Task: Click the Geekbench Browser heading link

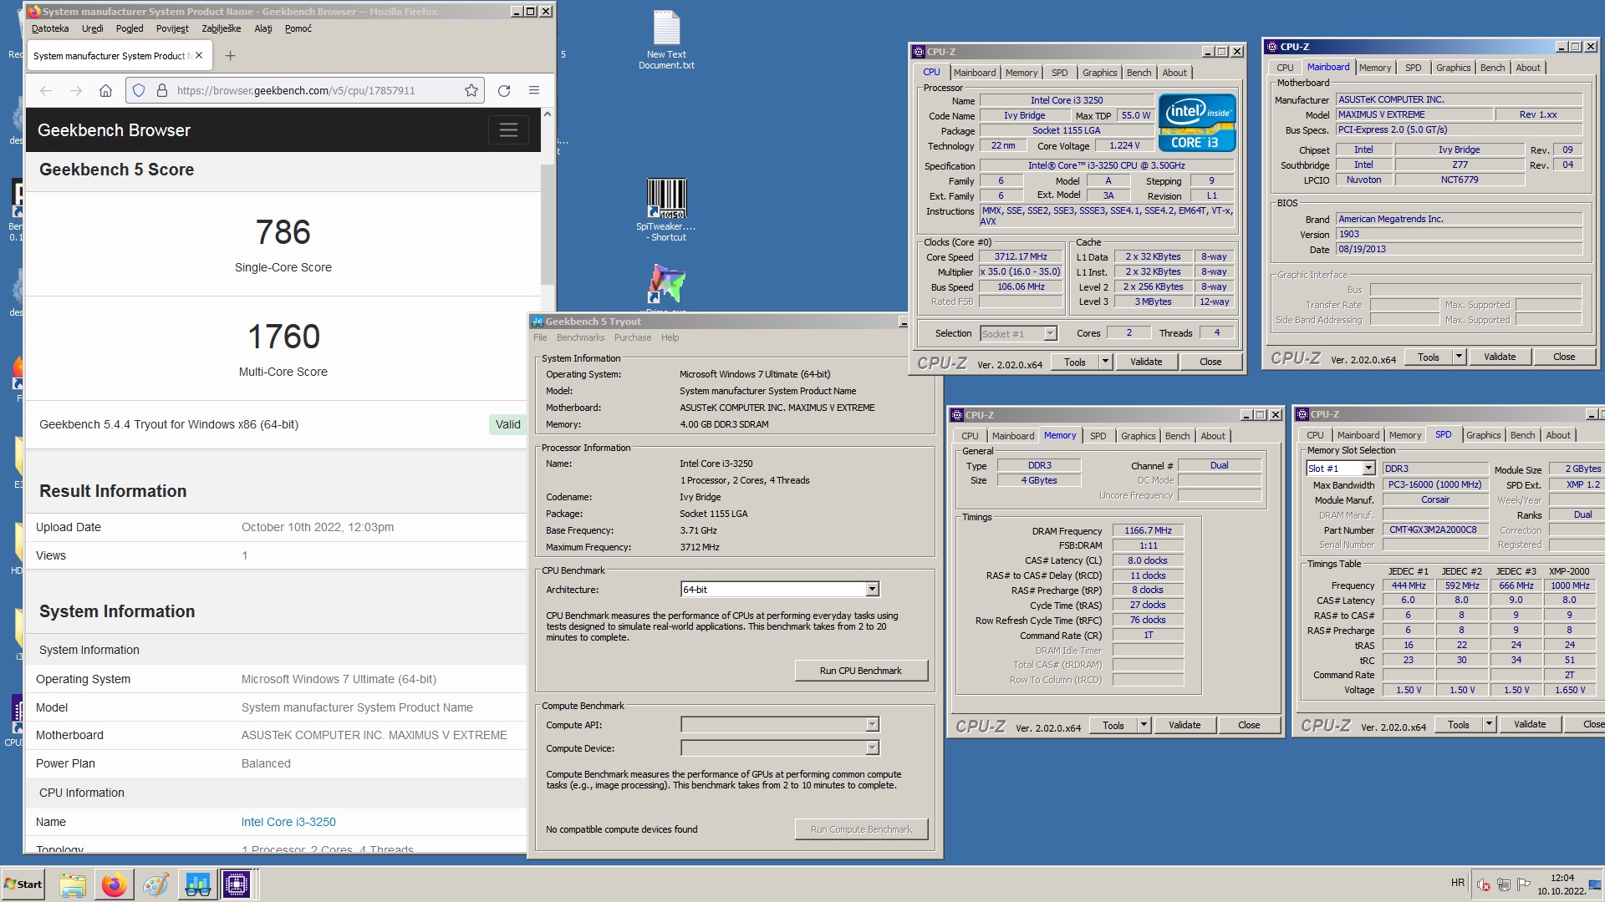Action: (x=114, y=130)
